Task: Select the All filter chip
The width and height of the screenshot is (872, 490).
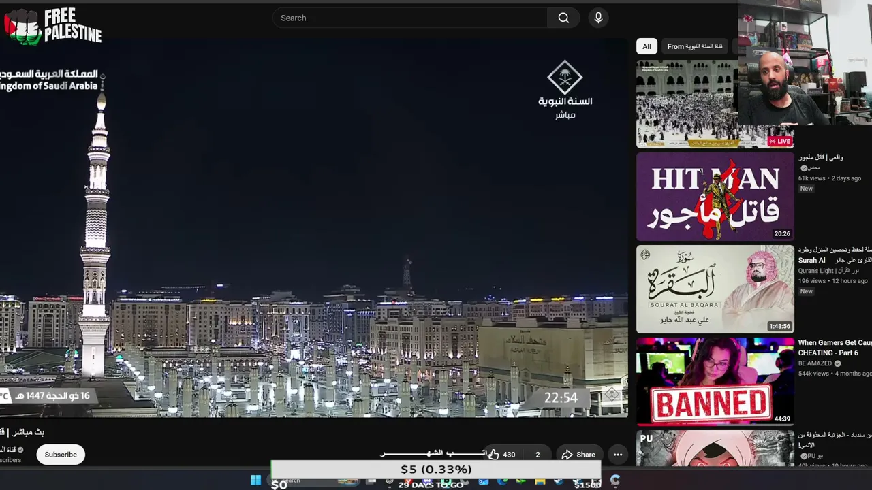Action: coord(647,46)
